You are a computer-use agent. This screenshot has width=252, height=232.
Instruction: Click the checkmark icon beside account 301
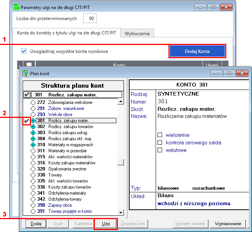(x=26, y=121)
